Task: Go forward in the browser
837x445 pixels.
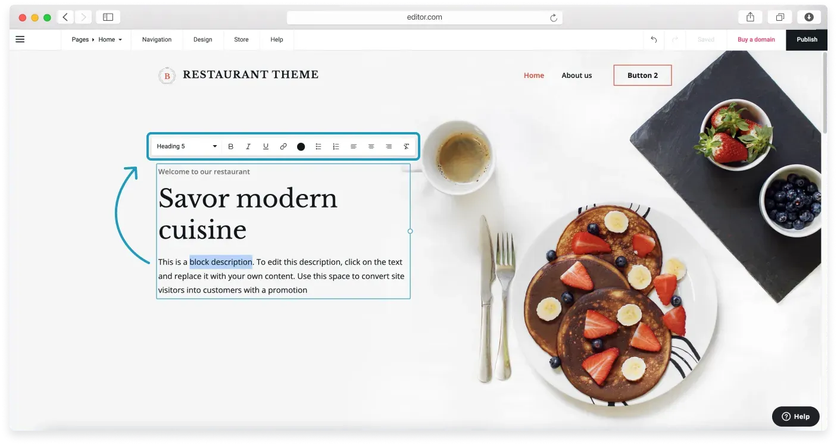Action: tap(83, 17)
